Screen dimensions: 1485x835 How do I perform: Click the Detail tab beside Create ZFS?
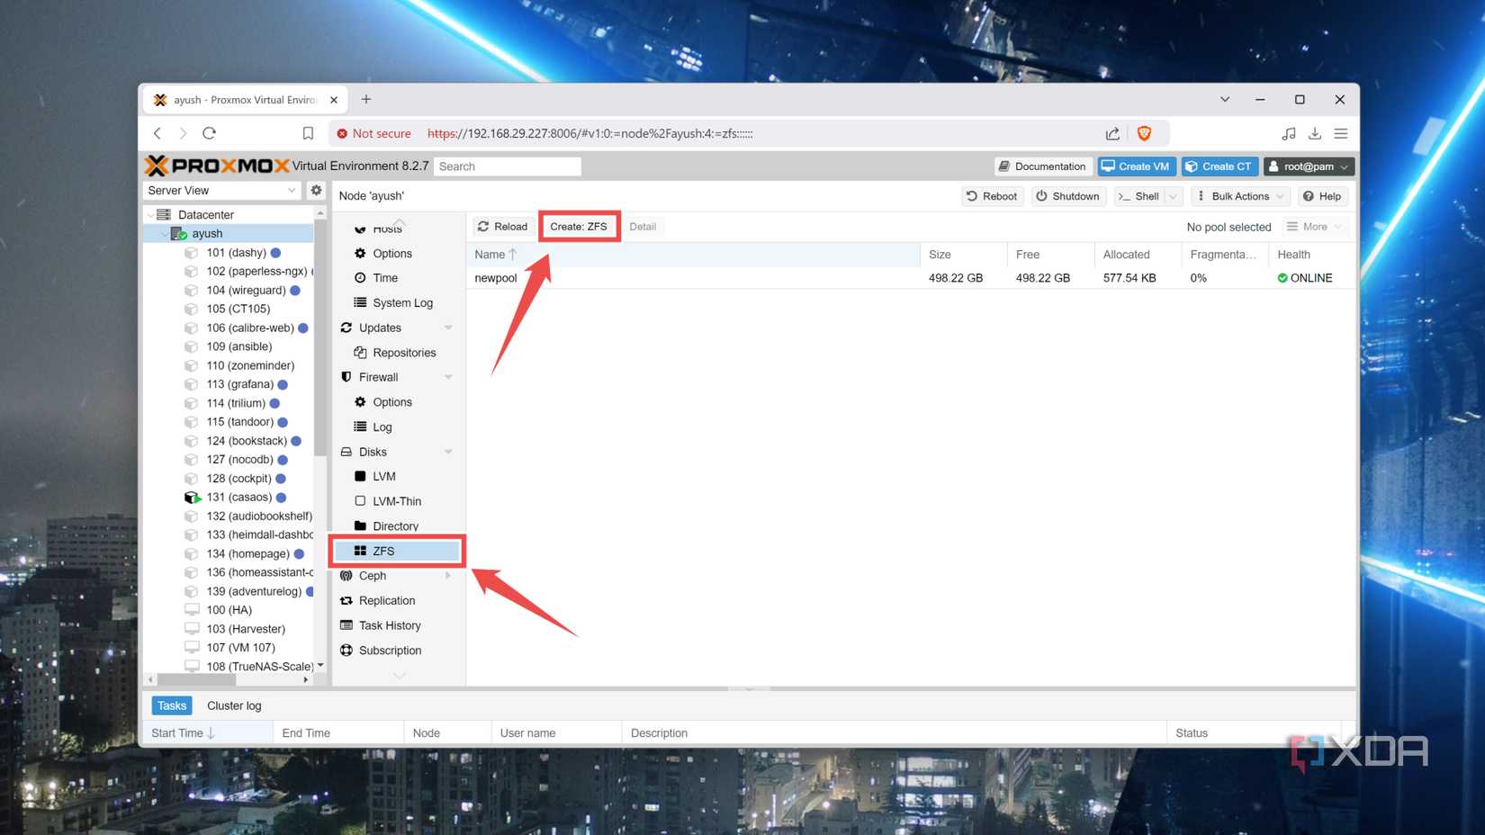tap(643, 226)
